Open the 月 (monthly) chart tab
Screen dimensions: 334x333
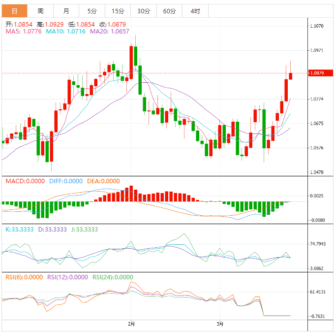coord(66,11)
